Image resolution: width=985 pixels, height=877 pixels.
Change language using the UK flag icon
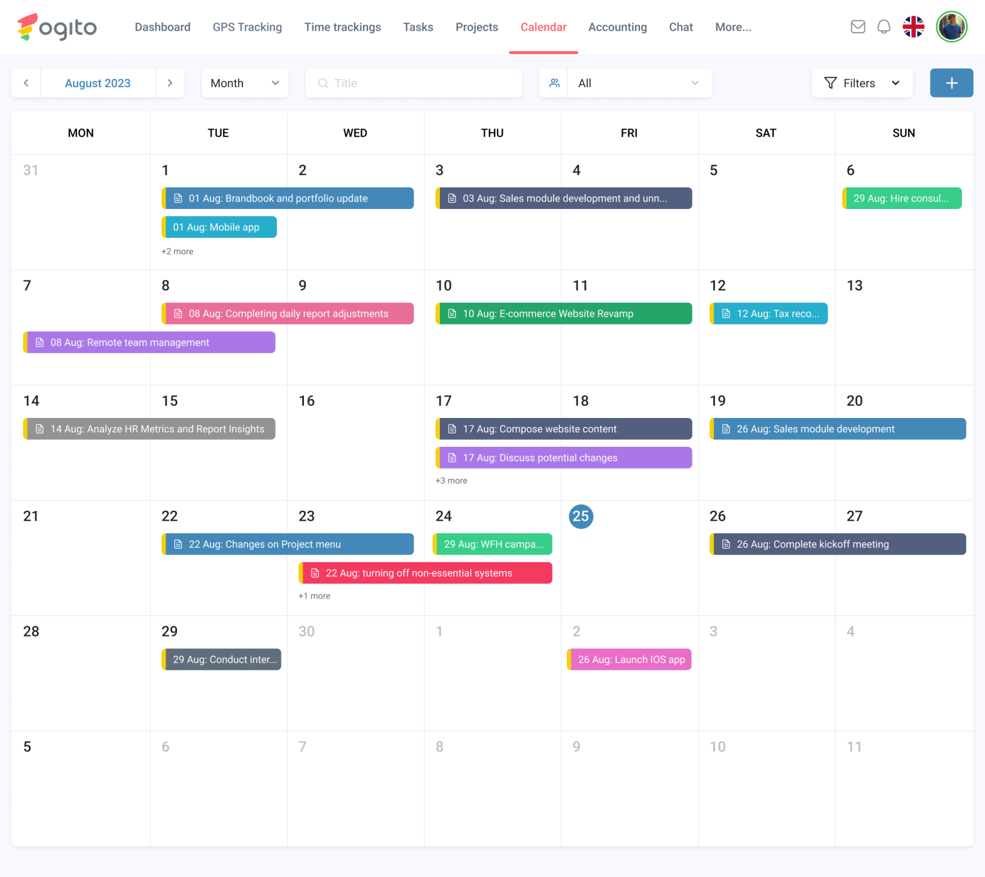(913, 27)
